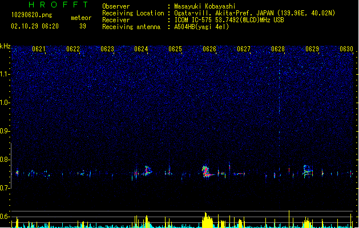Click the Observer label
The height and width of the screenshot is (228, 359).
coord(116,6)
